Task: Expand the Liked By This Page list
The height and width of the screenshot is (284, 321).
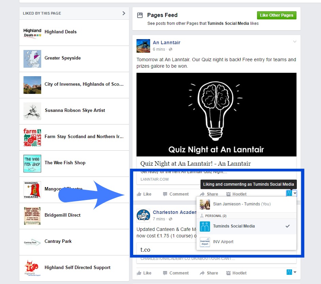Action: pyautogui.click(x=124, y=13)
